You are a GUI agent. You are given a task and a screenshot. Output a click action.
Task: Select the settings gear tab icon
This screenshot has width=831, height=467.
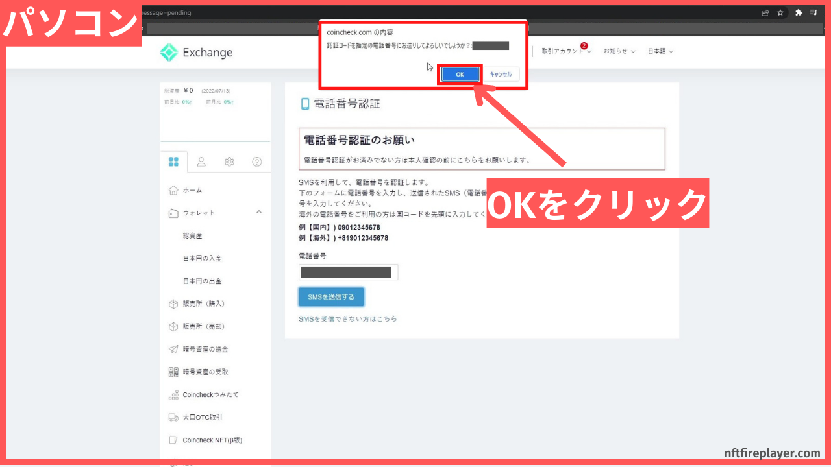(229, 162)
